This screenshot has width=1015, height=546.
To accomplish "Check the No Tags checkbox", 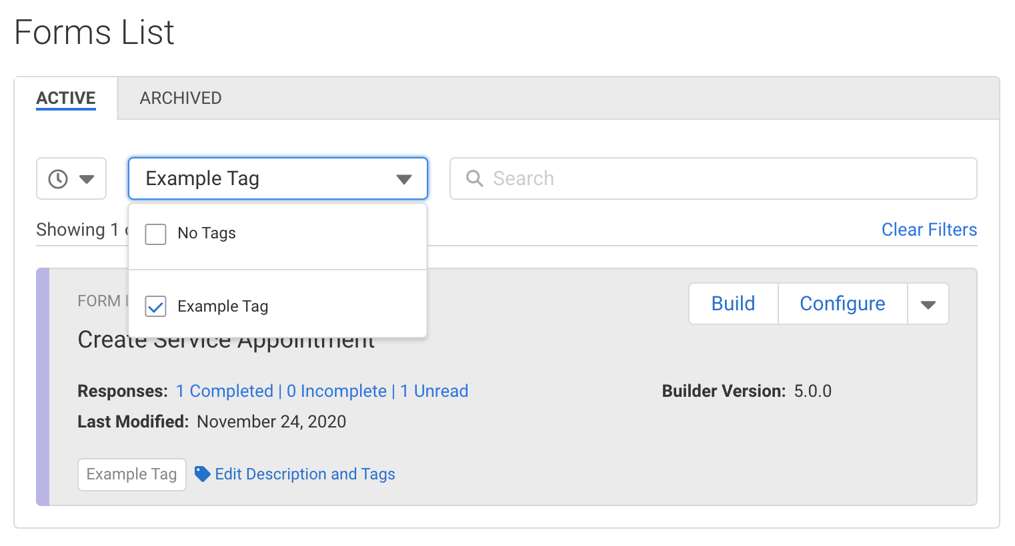I will pos(155,234).
